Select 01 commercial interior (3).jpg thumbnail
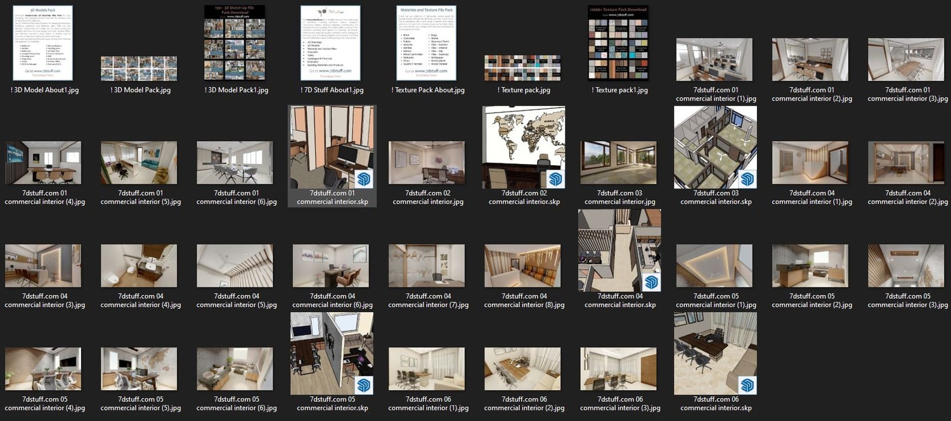Viewport: 951px width, 421px height. (x=906, y=60)
